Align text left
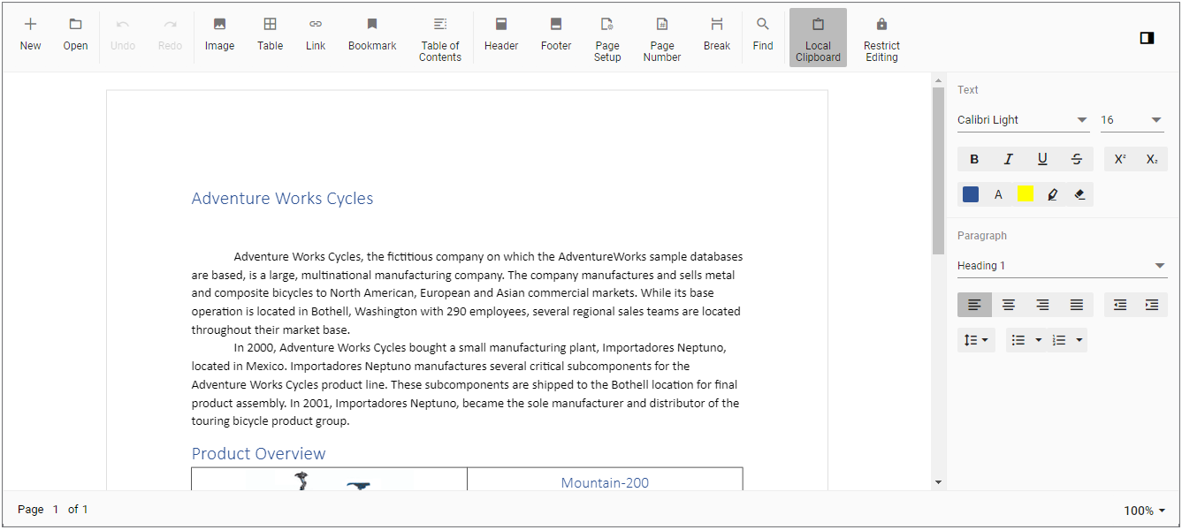The height and width of the screenshot is (530, 1182). pyautogui.click(x=974, y=305)
